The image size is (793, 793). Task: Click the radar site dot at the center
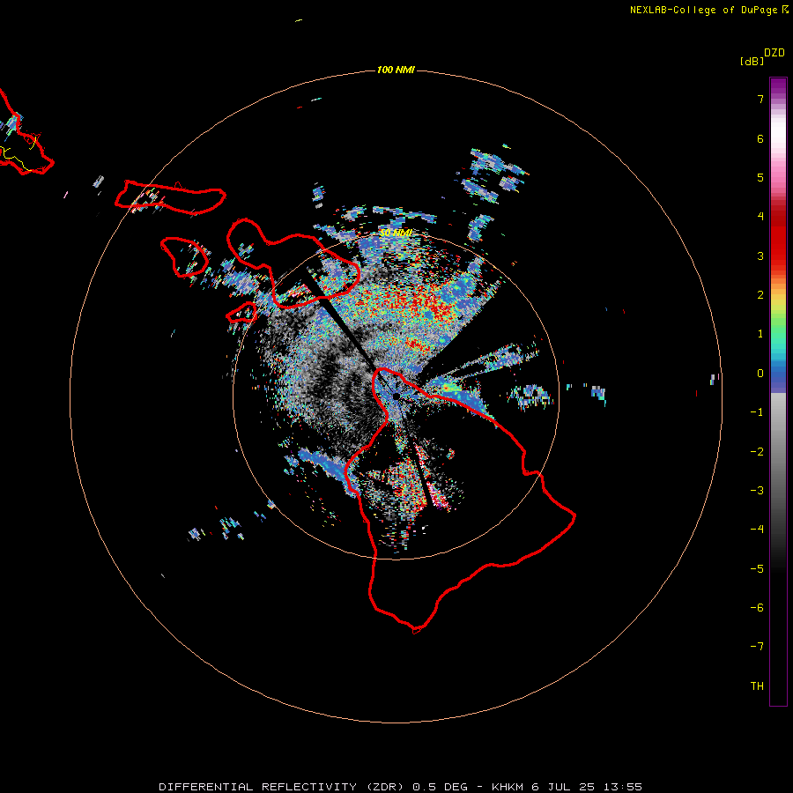[396, 396]
